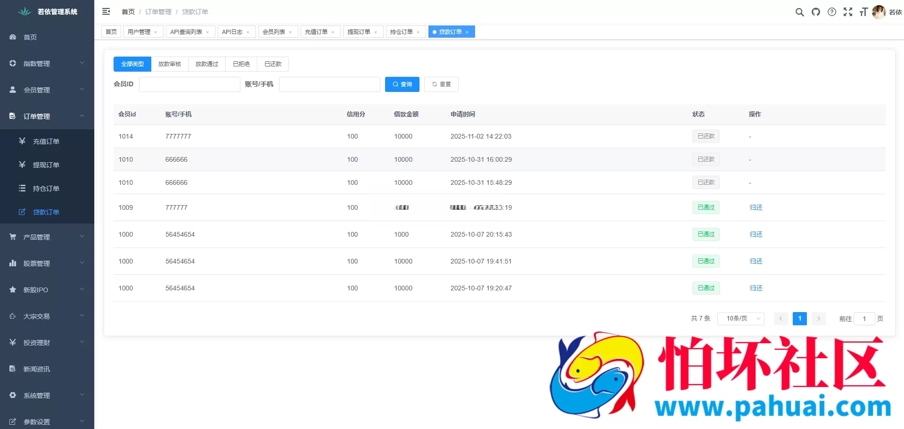This screenshot has width=904, height=429.
Task: Go to 首页 dashboard in sidebar
Action: tap(30, 37)
